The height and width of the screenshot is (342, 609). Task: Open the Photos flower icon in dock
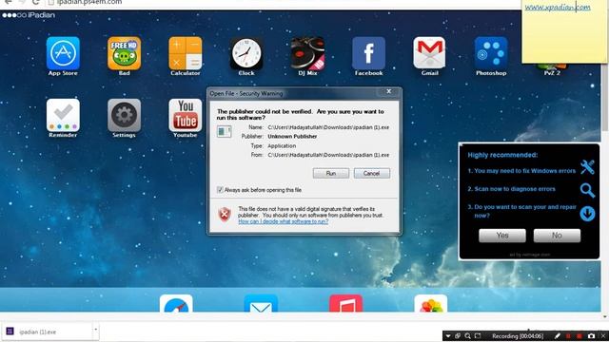pyautogui.click(x=431, y=303)
